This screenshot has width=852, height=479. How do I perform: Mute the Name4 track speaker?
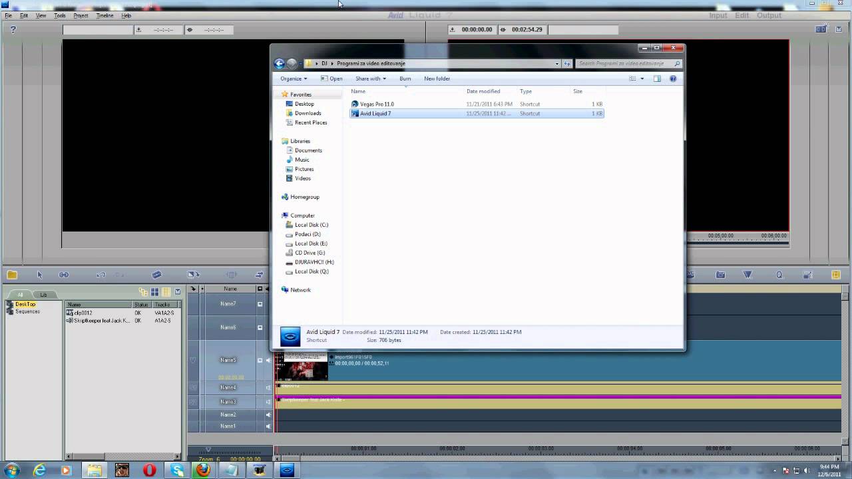[269, 387]
